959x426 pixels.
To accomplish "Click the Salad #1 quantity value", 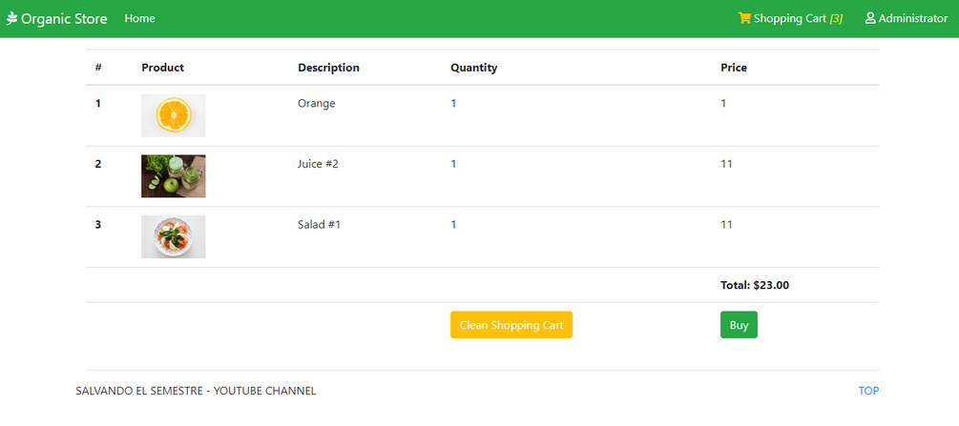I will pos(454,225).
